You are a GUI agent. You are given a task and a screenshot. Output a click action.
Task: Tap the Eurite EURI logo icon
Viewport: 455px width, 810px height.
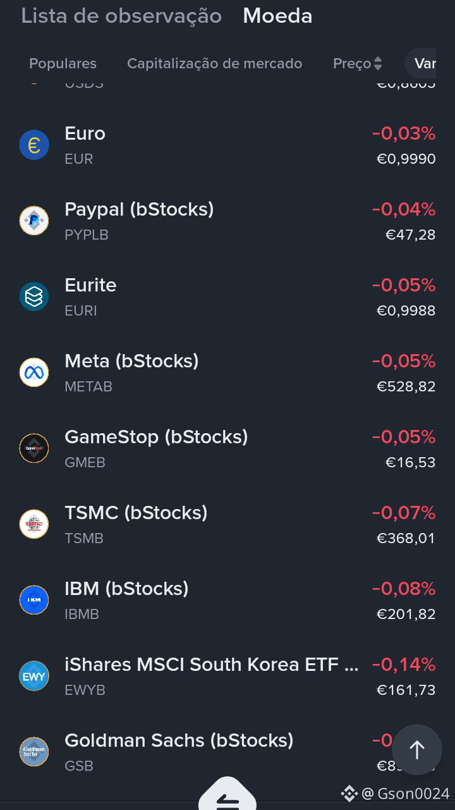coord(34,297)
